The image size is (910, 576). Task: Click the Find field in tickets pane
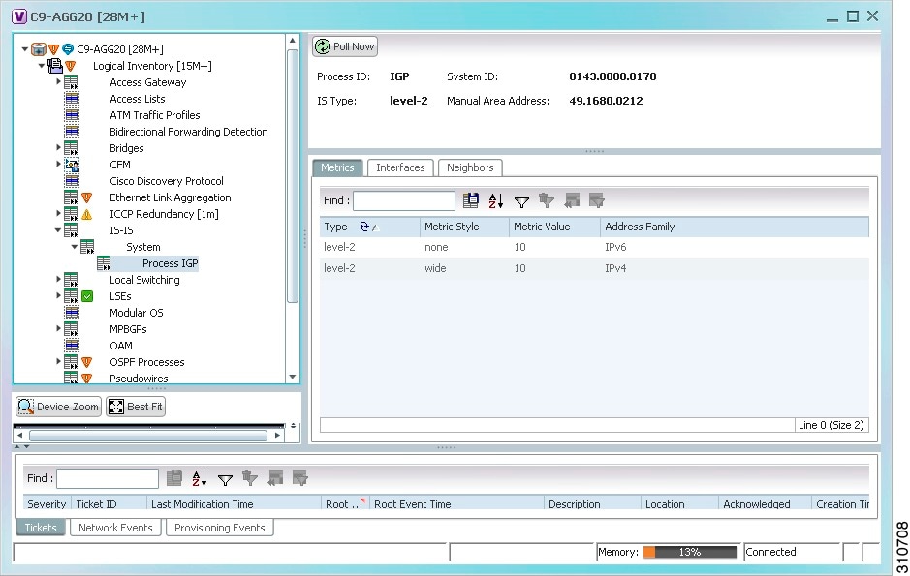click(108, 478)
